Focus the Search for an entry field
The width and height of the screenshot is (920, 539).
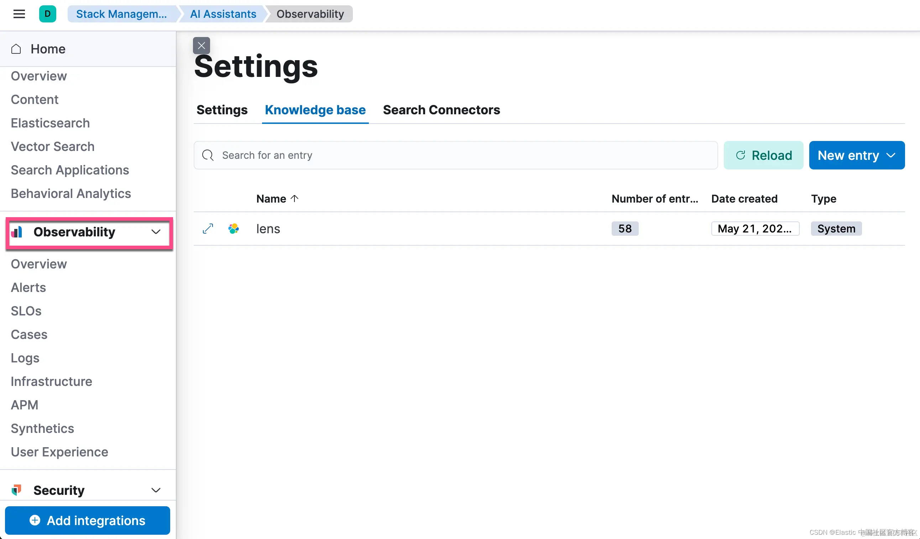coord(456,155)
